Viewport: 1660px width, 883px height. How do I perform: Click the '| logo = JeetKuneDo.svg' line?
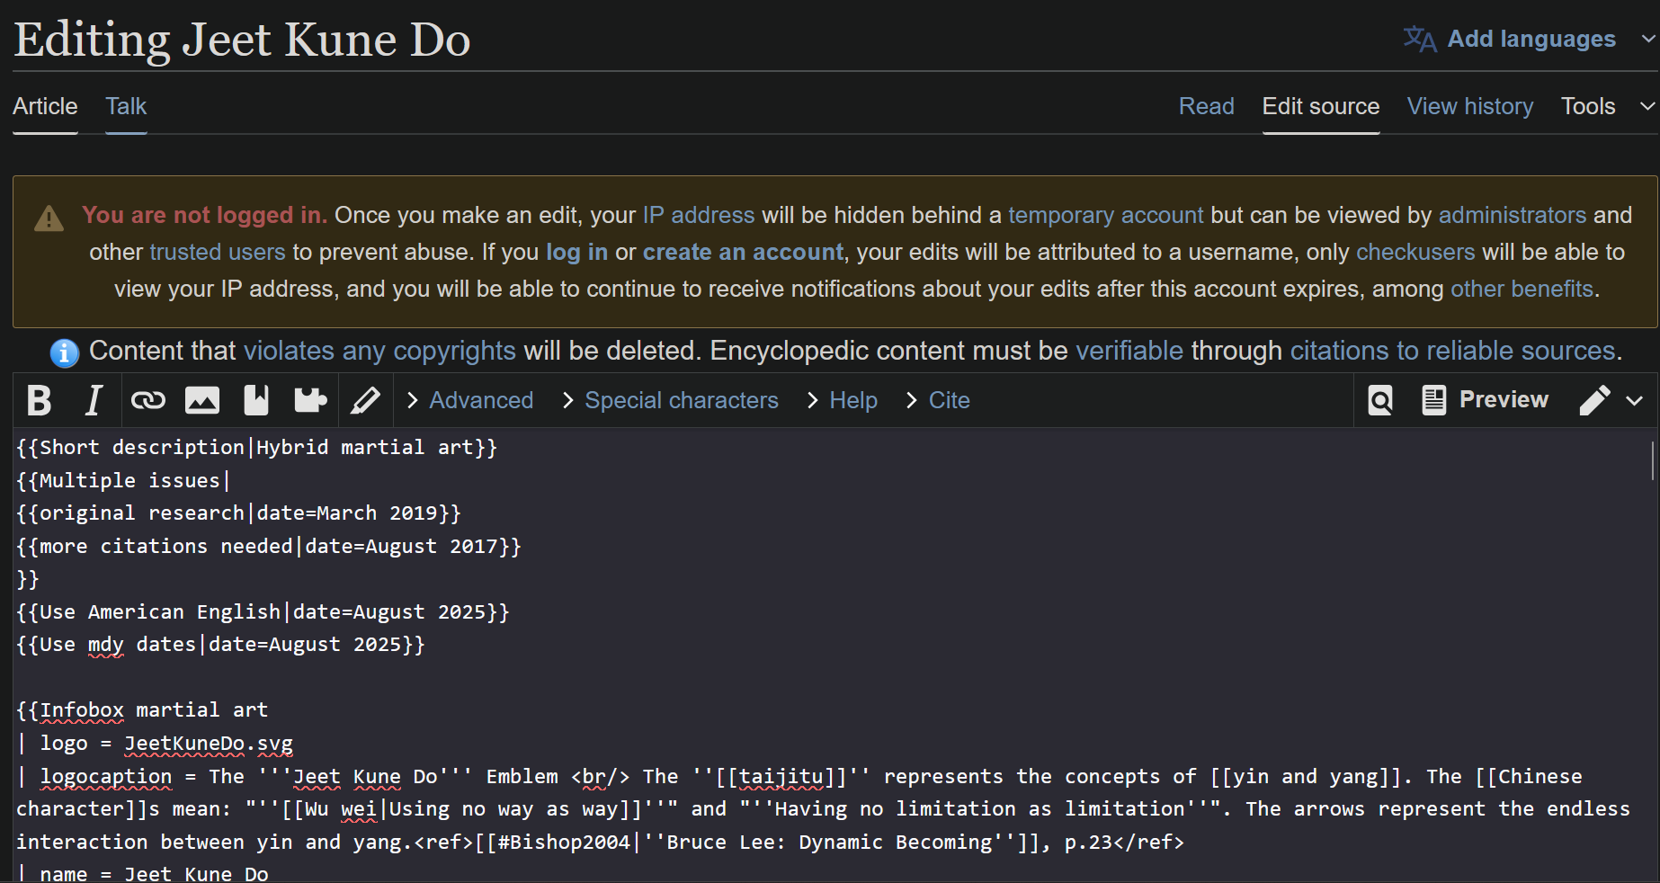(x=155, y=744)
